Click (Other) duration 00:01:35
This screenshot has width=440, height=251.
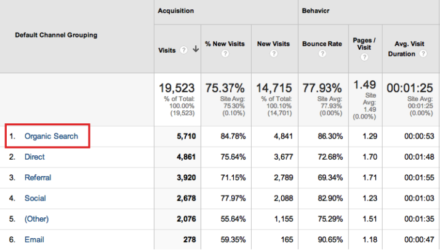click(x=419, y=219)
